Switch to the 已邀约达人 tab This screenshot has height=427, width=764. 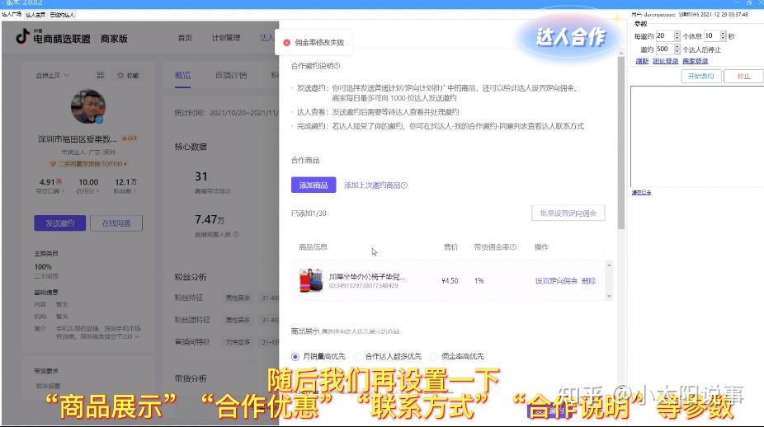(63, 15)
